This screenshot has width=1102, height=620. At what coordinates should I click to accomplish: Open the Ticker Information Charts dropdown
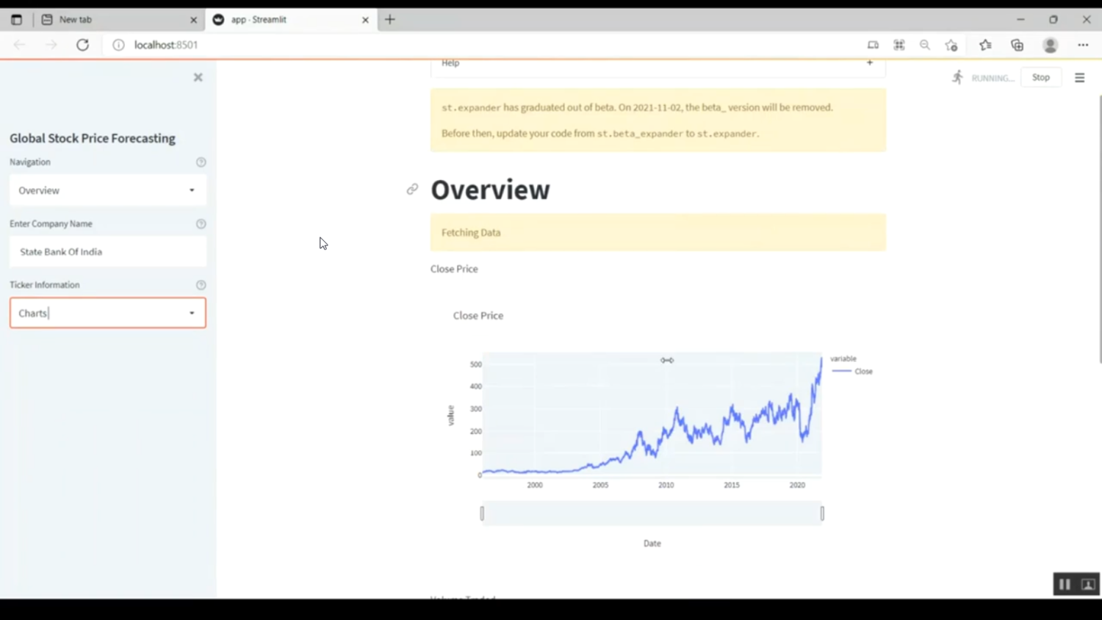click(x=108, y=314)
